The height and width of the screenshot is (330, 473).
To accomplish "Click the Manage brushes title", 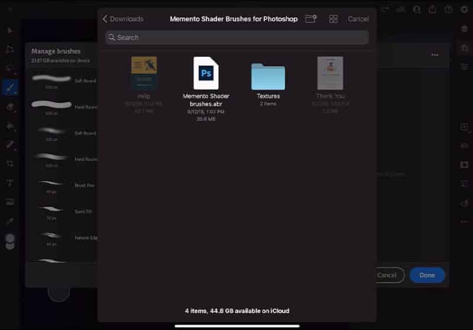I will pyautogui.click(x=56, y=51).
